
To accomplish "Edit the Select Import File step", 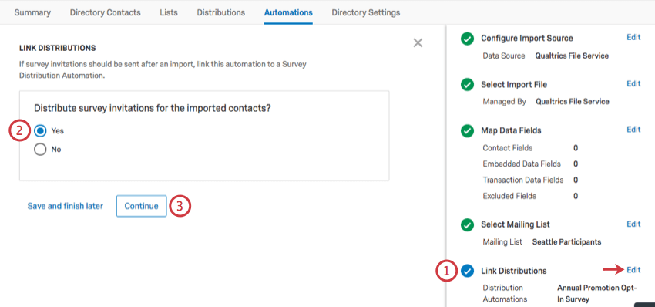I will click(x=633, y=83).
